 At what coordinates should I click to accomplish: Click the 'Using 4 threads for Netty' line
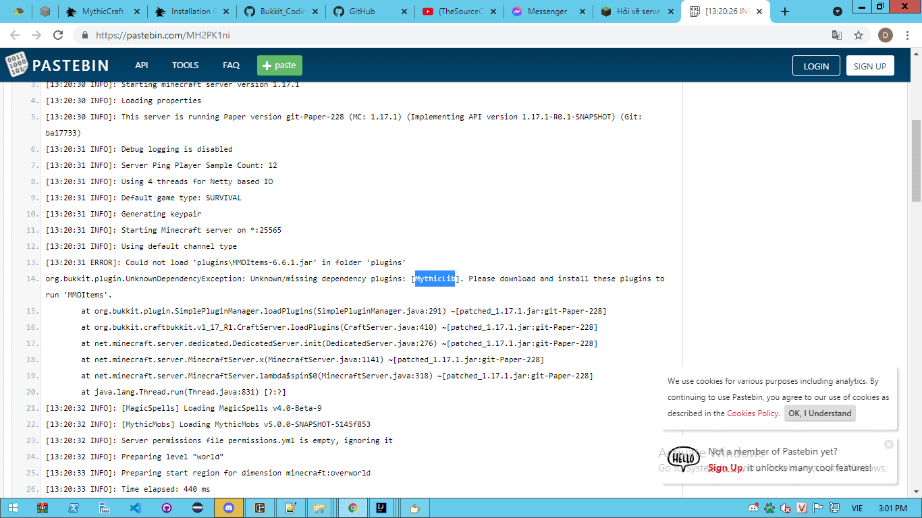click(x=159, y=181)
